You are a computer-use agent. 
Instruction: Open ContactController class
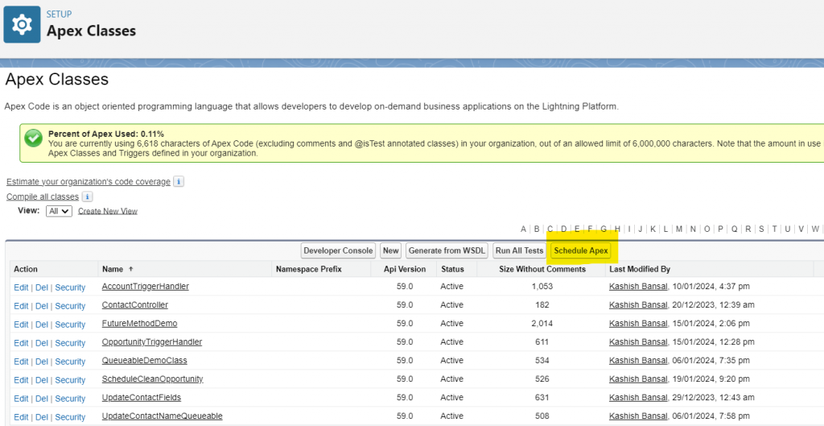[x=135, y=304]
